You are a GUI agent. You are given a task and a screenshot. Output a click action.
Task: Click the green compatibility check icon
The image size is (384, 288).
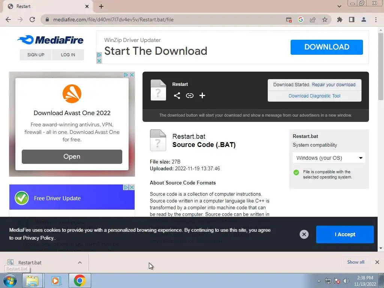pos(296,172)
